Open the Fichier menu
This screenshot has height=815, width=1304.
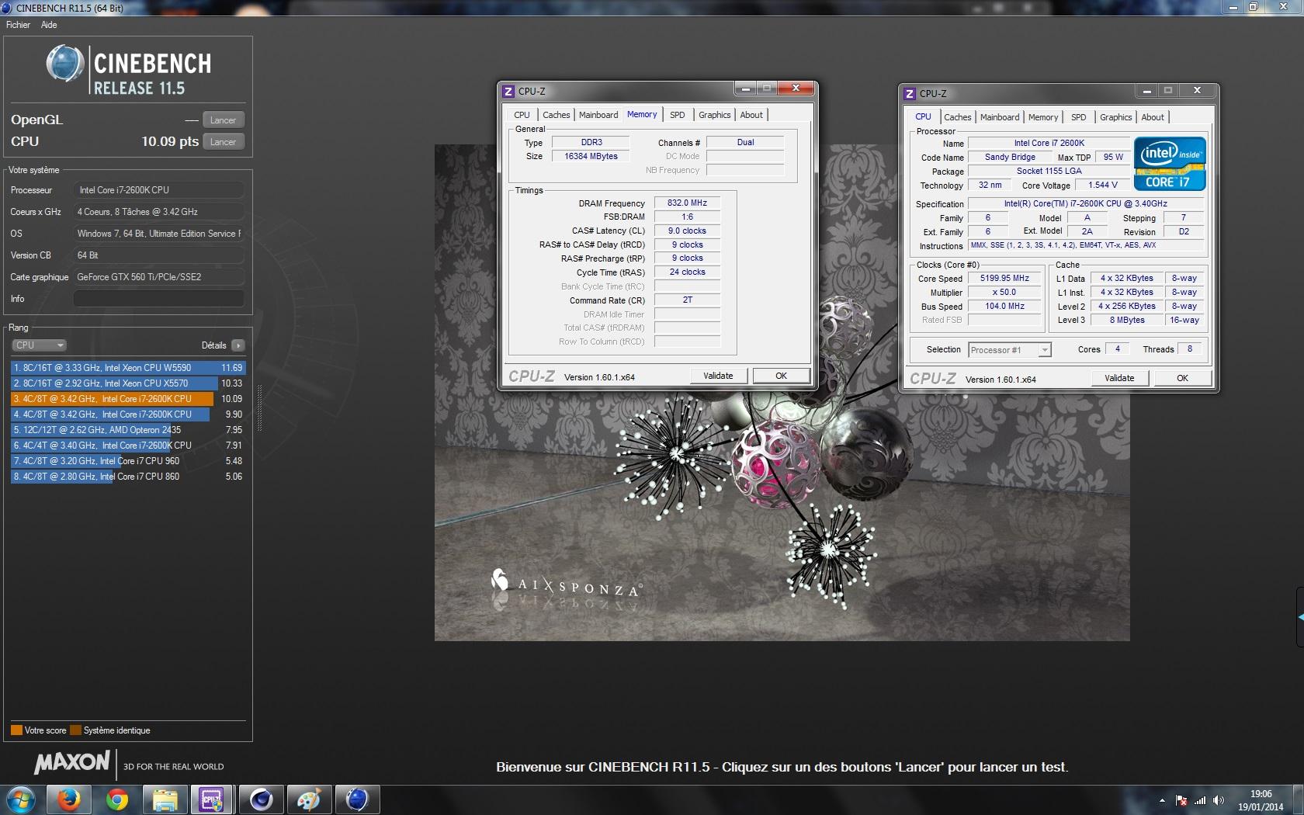click(18, 25)
